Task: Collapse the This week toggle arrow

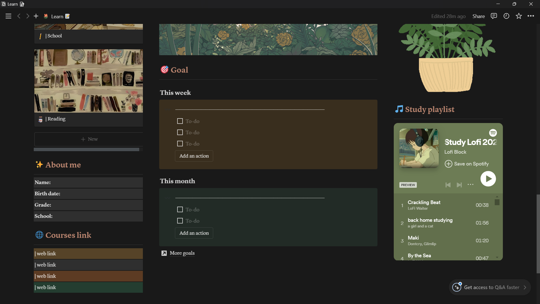Action: [168, 109]
